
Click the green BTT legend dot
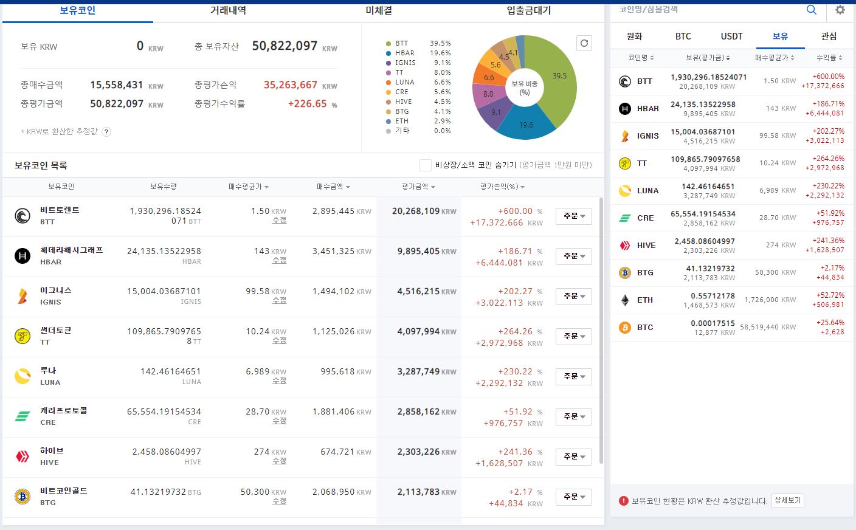pos(388,44)
